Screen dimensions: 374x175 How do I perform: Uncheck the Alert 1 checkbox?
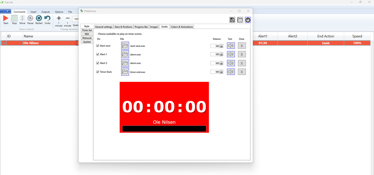tap(98, 54)
